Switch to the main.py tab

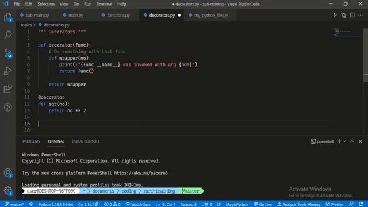click(75, 16)
